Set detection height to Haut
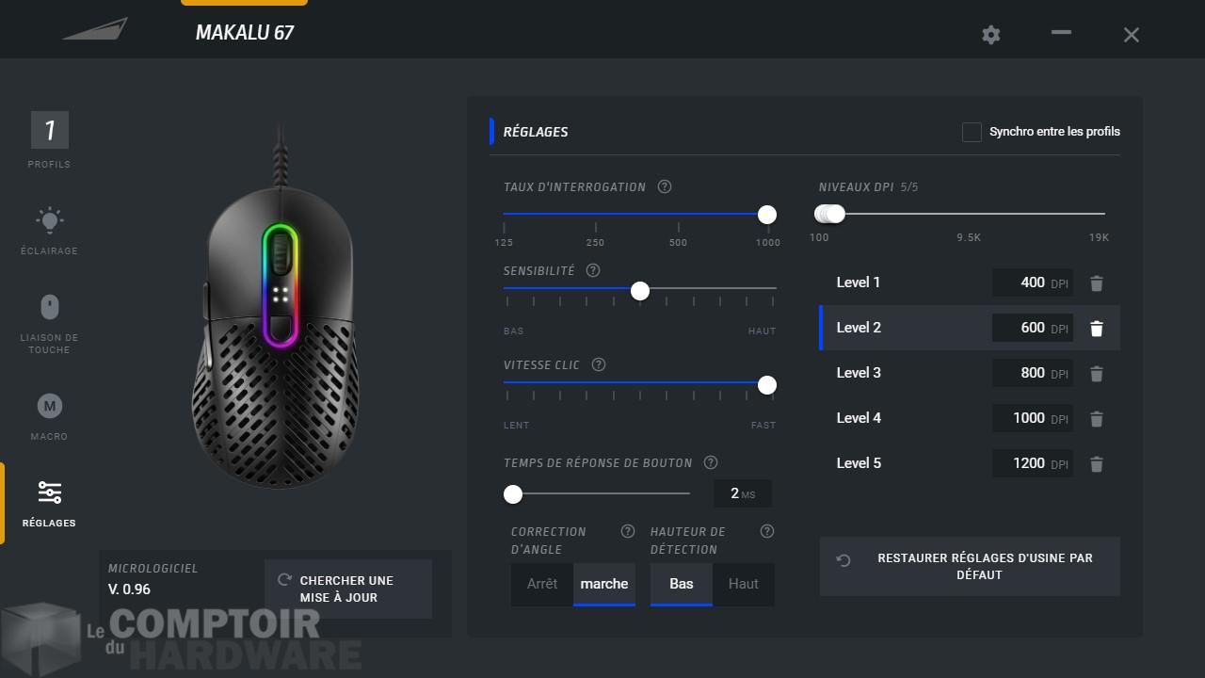This screenshot has height=678, width=1205. coord(743,584)
